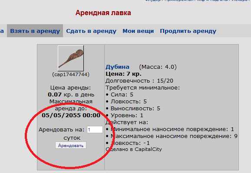Image resolution: width=251 pixels, height=173 pixels.
Task: Select the rental price 0.07 value
Action: pos(55,95)
